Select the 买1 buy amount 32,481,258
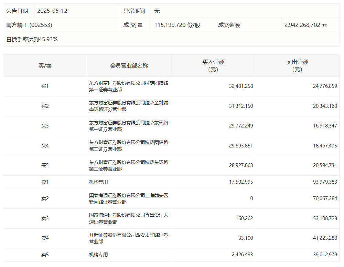This screenshot has height=267, width=344. [x=241, y=86]
